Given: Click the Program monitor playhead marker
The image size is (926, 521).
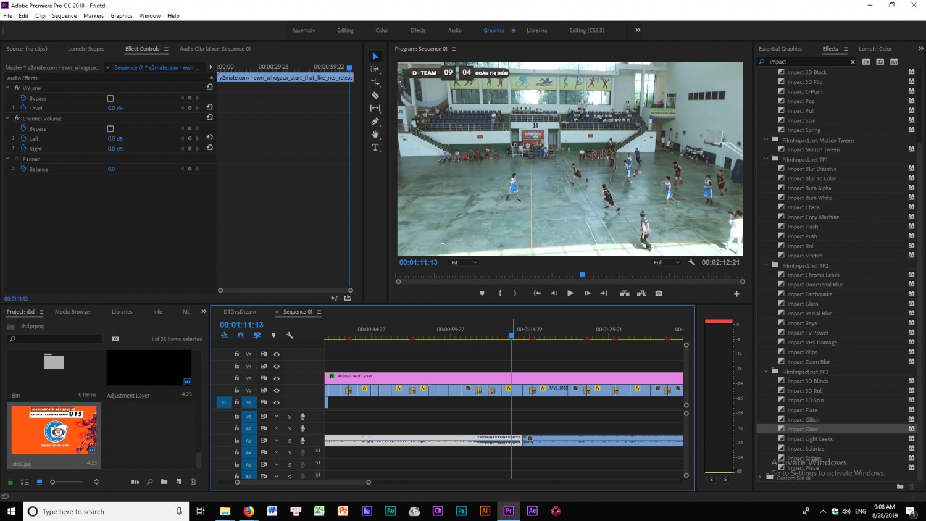Looking at the screenshot, I should pyautogui.click(x=582, y=275).
